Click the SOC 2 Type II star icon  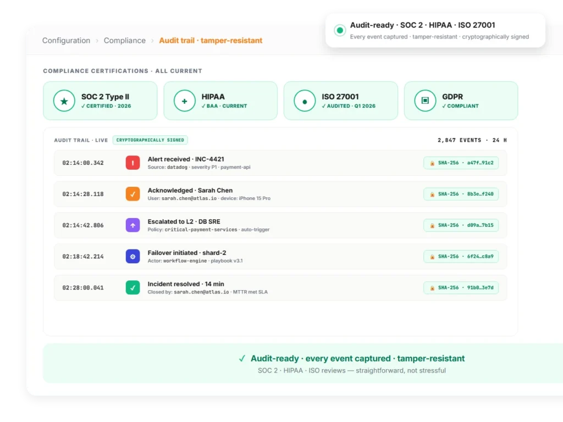[x=64, y=101]
